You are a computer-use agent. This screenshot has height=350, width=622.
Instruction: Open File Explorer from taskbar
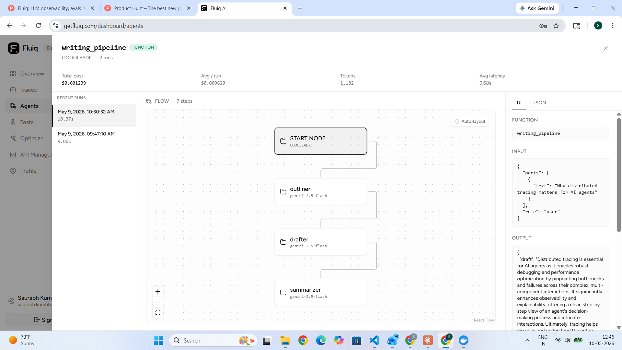(x=285, y=340)
